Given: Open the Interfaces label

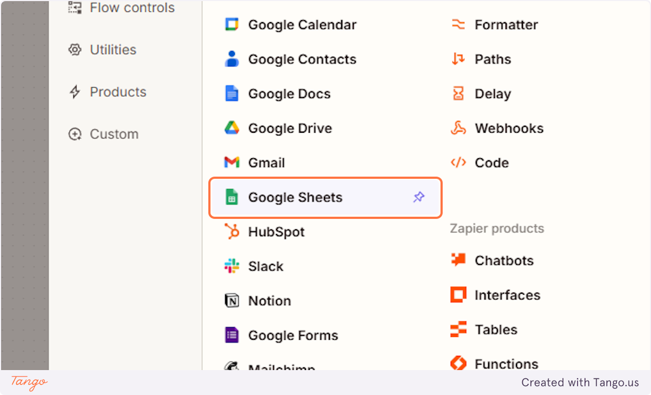Looking at the screenshot, I should tap(507, 295).
